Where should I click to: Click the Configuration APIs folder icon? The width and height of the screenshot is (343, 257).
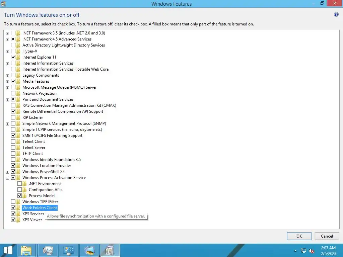pos(24,190)
